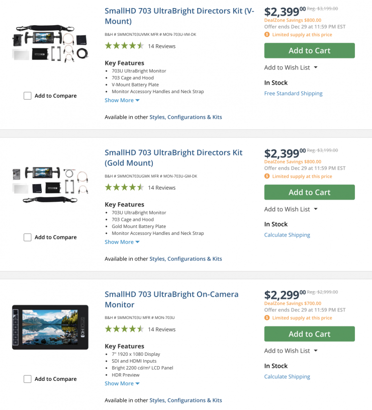Click the orange limited supply icon for the On-Camera Monitor
The height and width of the screenshot is (410, 372).
click(267, 318)
